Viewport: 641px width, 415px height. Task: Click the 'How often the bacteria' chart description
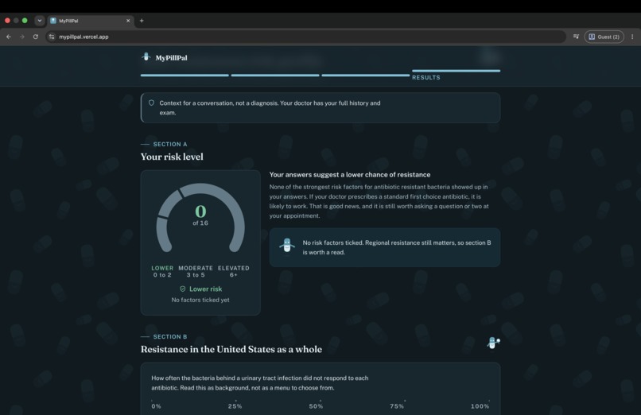click(x=259, y=382)
